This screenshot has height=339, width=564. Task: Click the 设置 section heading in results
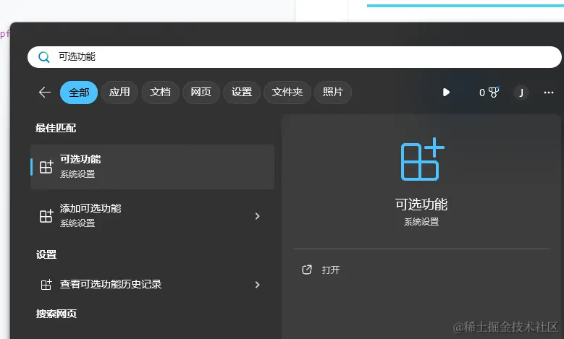[46, 255]
